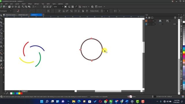Open the Options gear icon

[x=92, y=7]
